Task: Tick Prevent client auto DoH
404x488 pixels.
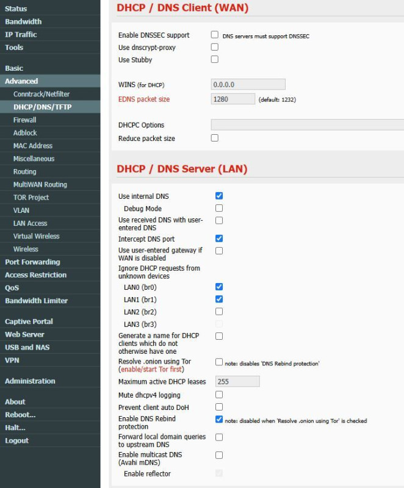Action: tap(219, 407)
